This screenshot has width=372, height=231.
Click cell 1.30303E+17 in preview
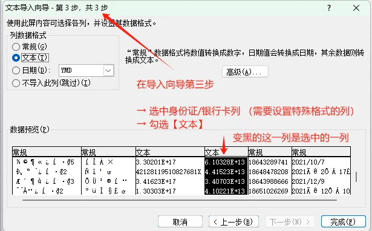[156, 191]
